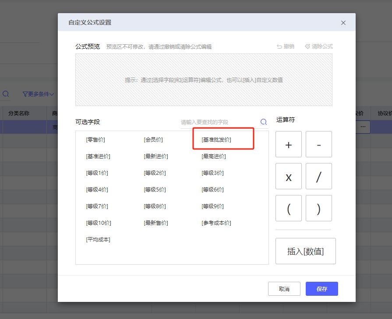Image resolution: width=392 pixels, height=319 pixels.
Task: Expand the 更多条件 filter dropdown
Action: (x=39, y=94)
